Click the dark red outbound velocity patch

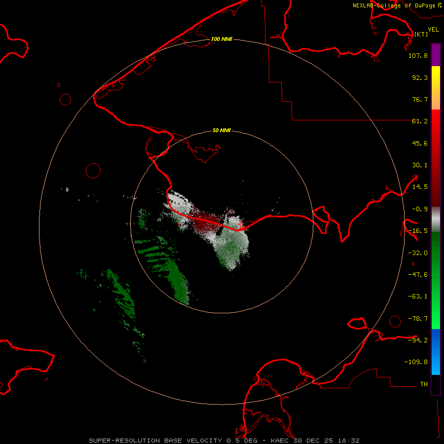[206, 221]
